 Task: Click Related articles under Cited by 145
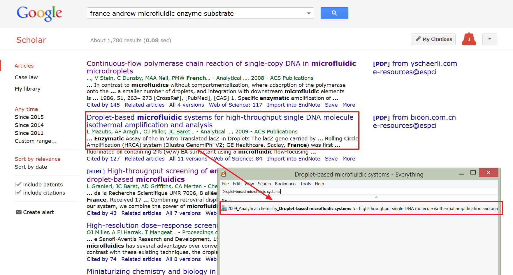coord(145,105)
